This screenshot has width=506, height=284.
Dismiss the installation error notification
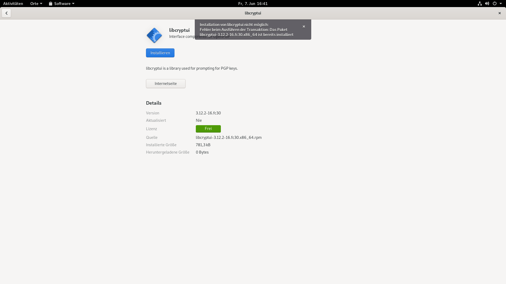click(x=304, y=27)
